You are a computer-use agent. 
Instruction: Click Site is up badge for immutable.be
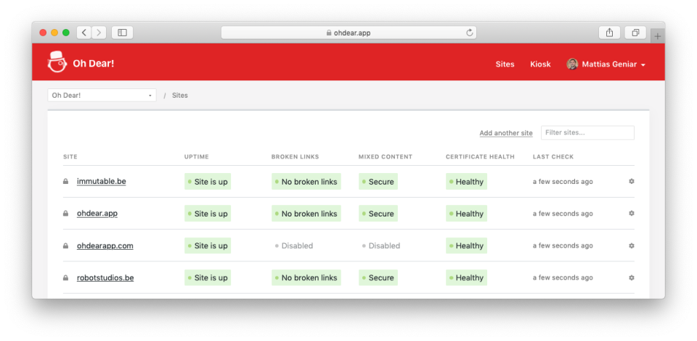pos(208,182)
